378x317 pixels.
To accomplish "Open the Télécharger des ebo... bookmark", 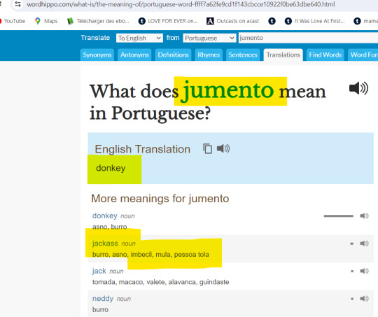I will click(x=98, y=21).
